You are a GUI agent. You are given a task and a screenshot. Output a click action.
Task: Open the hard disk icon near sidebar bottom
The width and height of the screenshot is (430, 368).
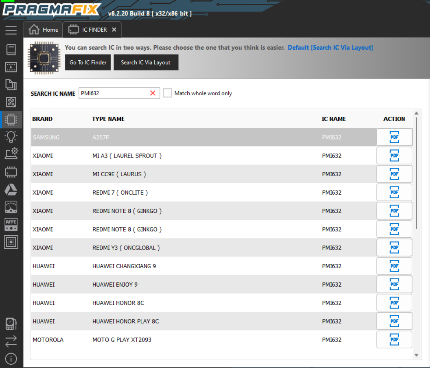pyautogui.click(x=11, y=324)
